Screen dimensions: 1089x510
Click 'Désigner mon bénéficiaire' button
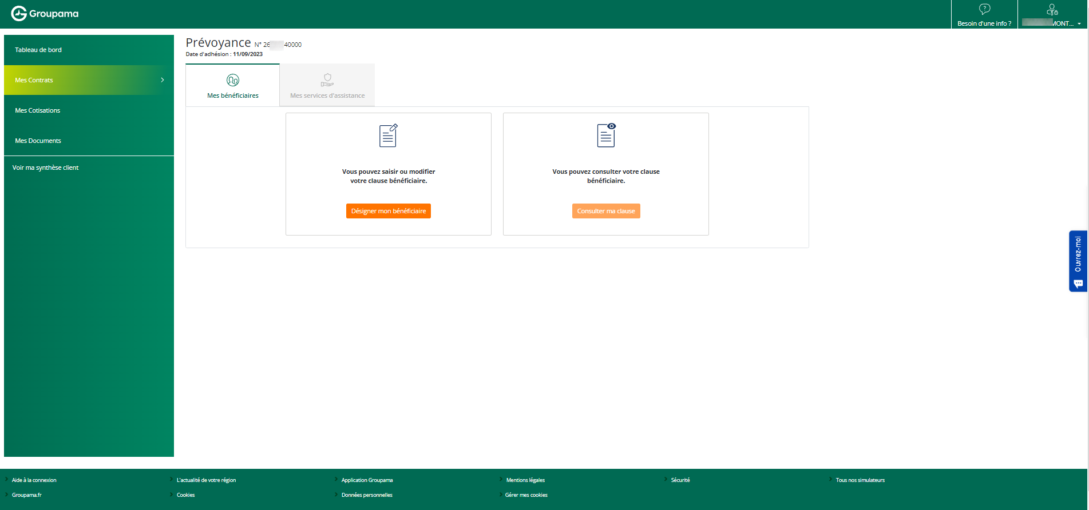(389, 211)
